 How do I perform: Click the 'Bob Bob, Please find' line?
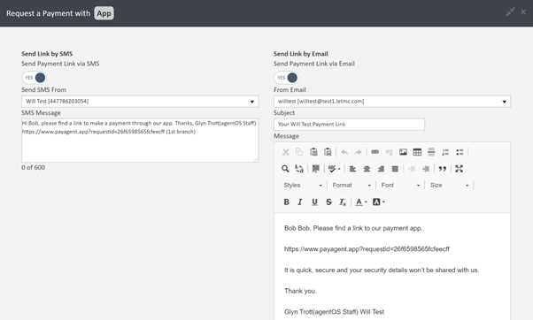(353, 228)
